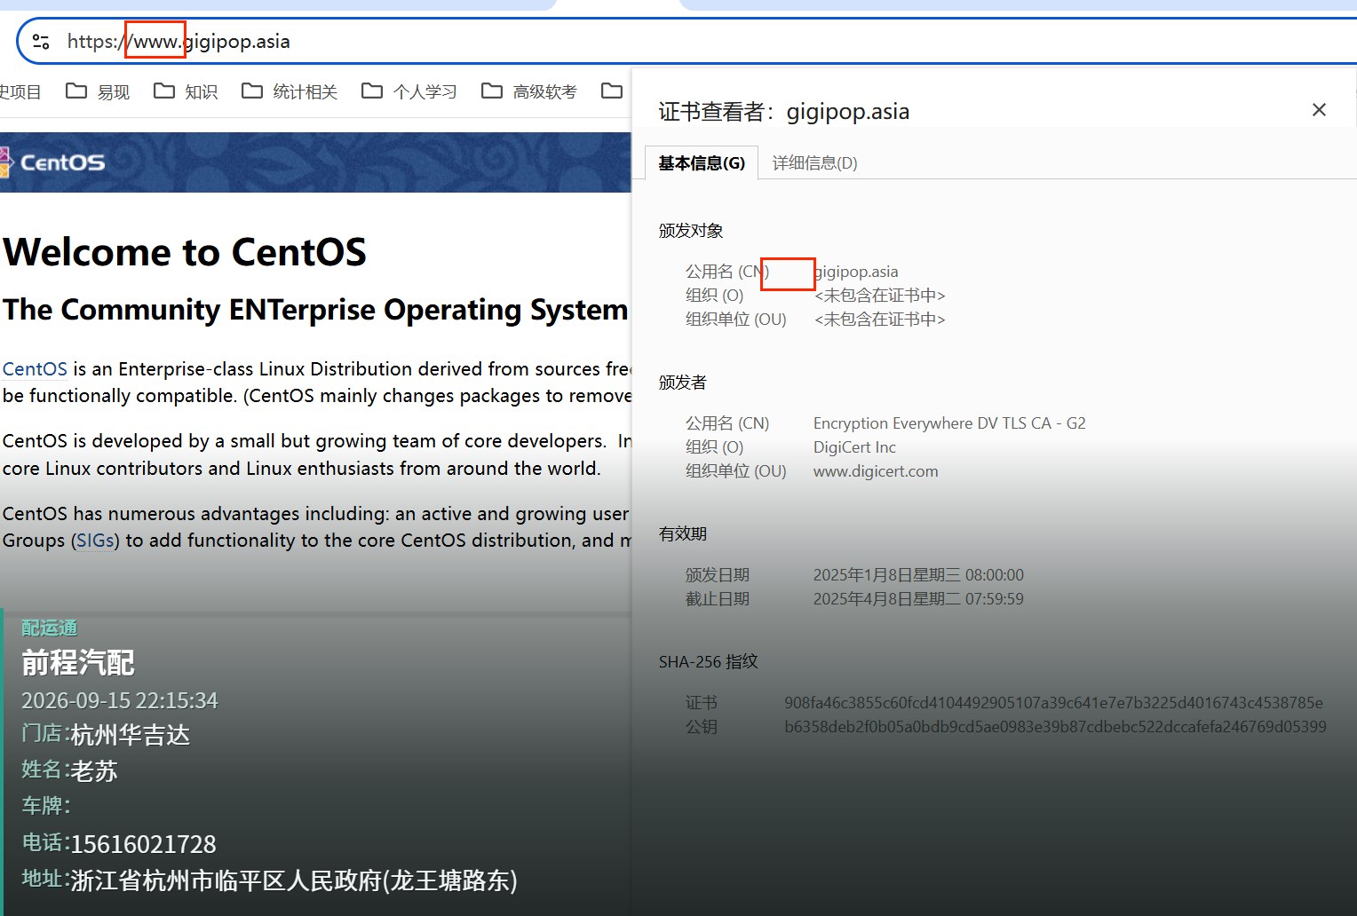Click the certificate SHA-256 fingerprint value
Image resolution: width=1357 pixels, height=916 pixels.
pyautogui.click(x=1053, y=703)
